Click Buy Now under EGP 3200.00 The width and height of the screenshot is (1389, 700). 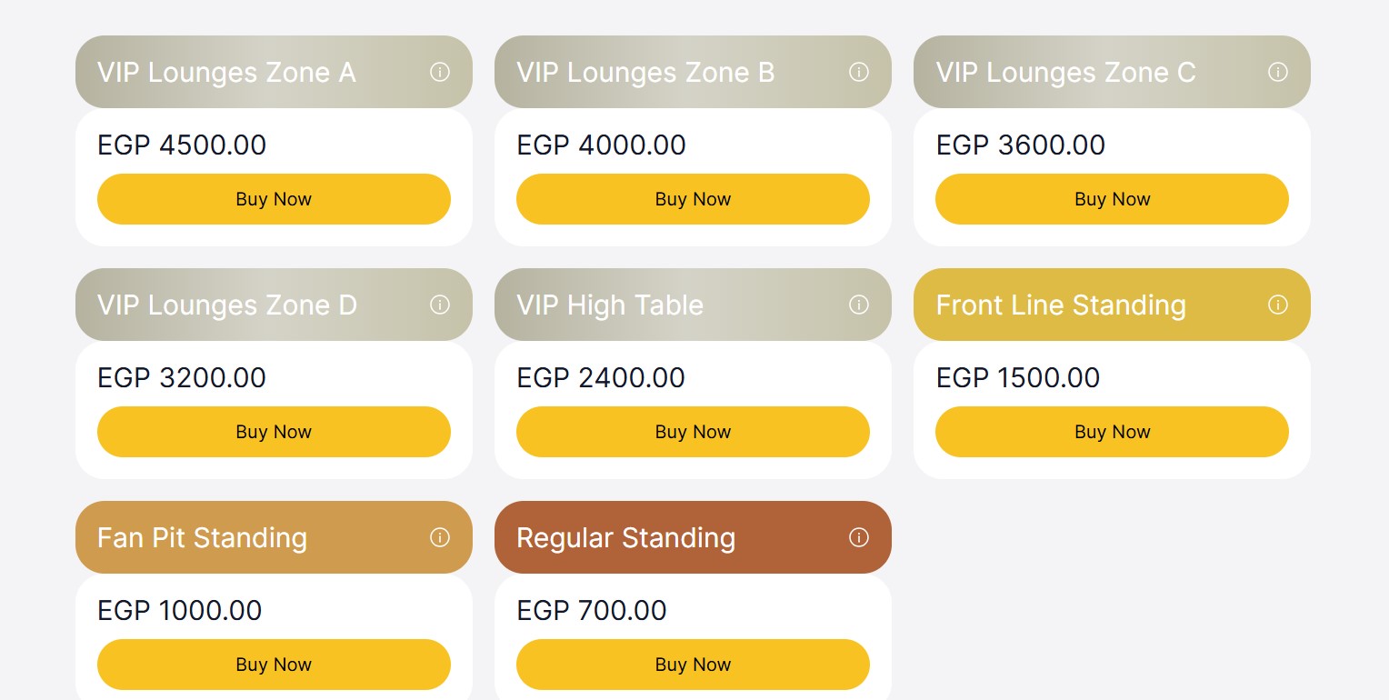pyautogui.click(x=274, y=432)
